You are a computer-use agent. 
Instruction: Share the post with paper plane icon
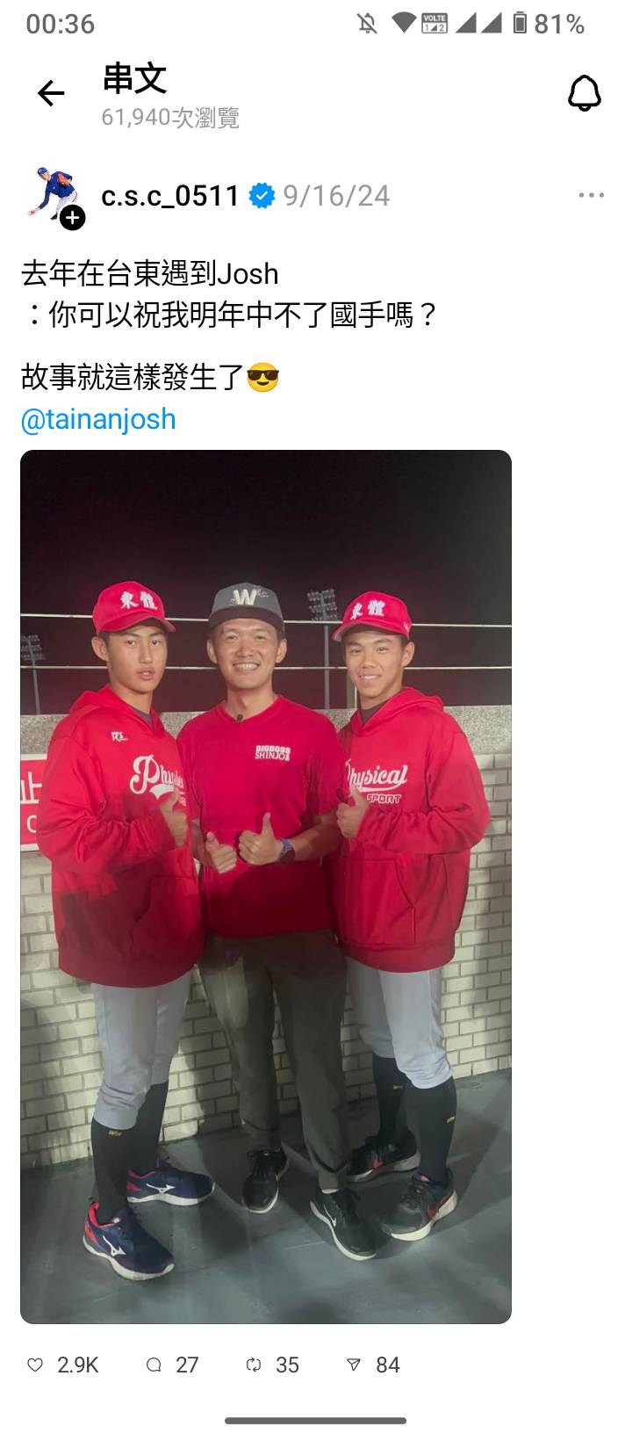pyautogui.click(x=354, y=1365)
